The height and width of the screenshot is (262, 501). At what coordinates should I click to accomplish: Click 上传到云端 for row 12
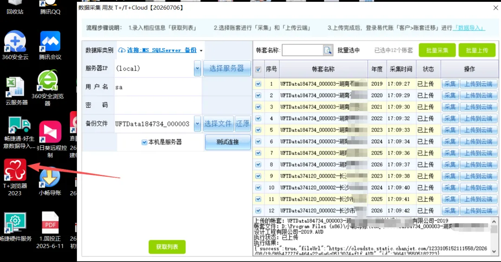(x=479, y=211)
